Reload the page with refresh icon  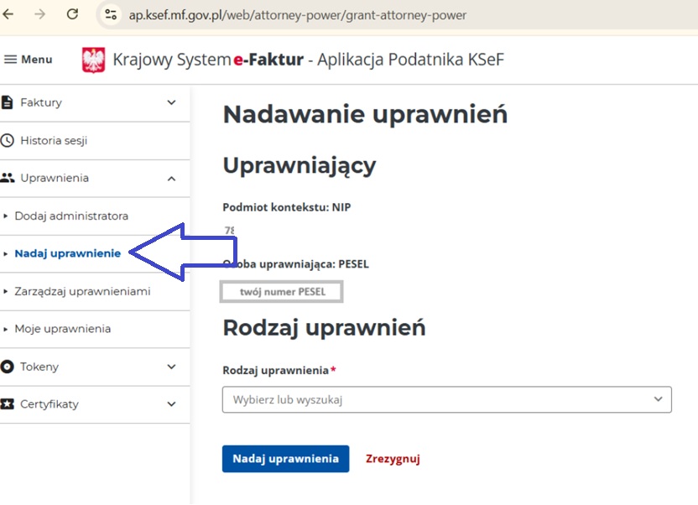click(72, 14)
